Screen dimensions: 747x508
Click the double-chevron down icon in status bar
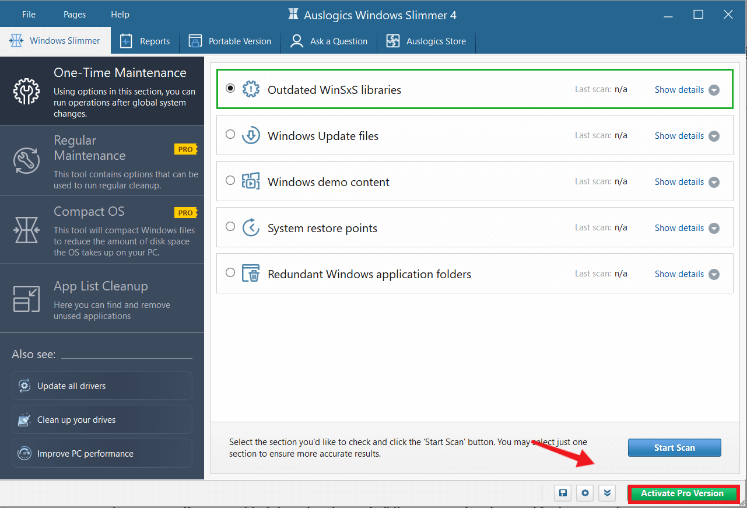607,493
